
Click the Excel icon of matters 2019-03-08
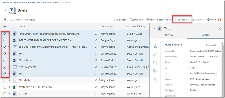point(15,87)
